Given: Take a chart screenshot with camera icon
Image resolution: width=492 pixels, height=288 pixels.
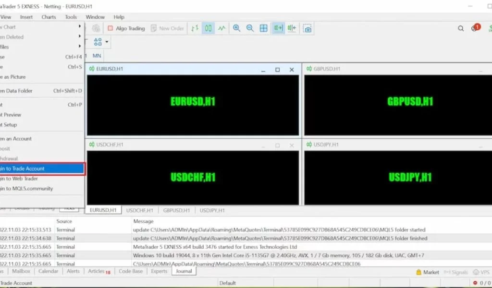Looking at the screenshot, I should [307, 28].
